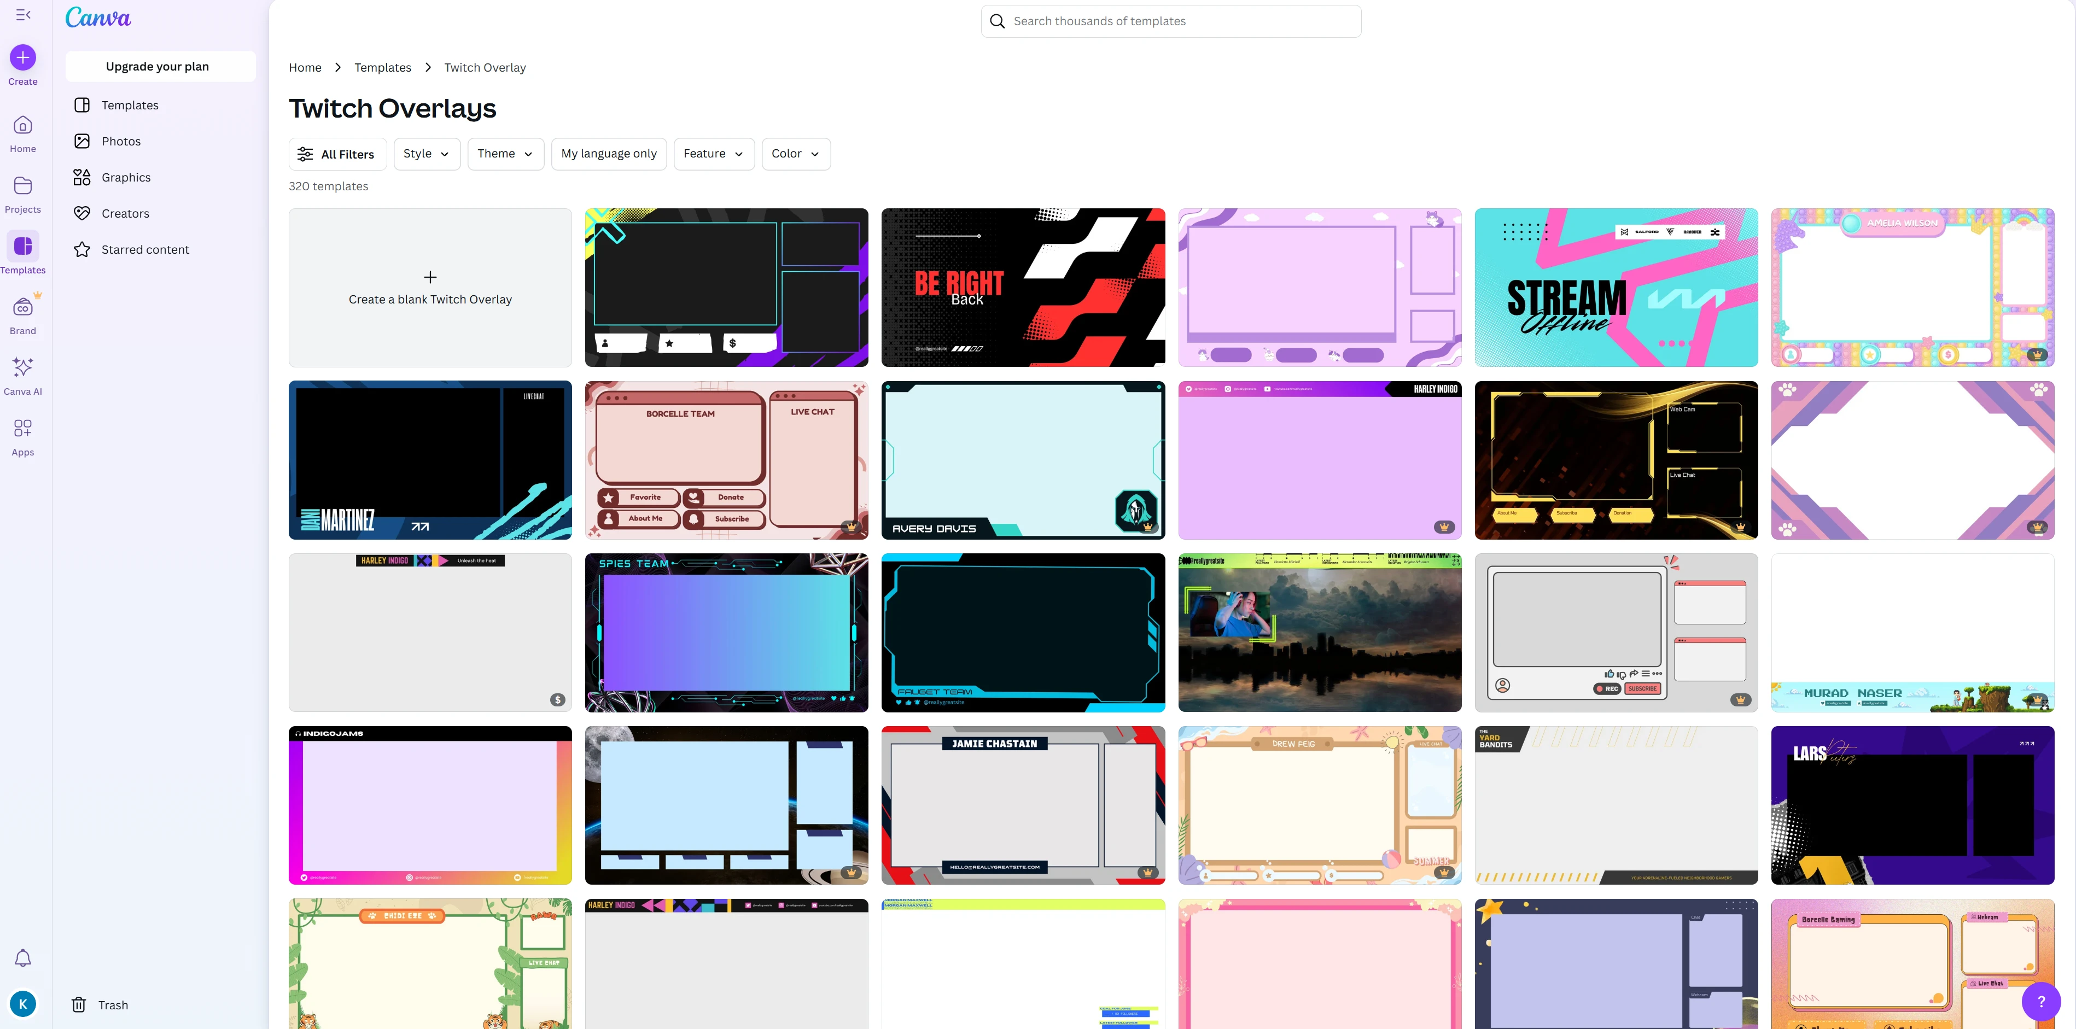Click the purple Create plus icon

click(22, 57)
